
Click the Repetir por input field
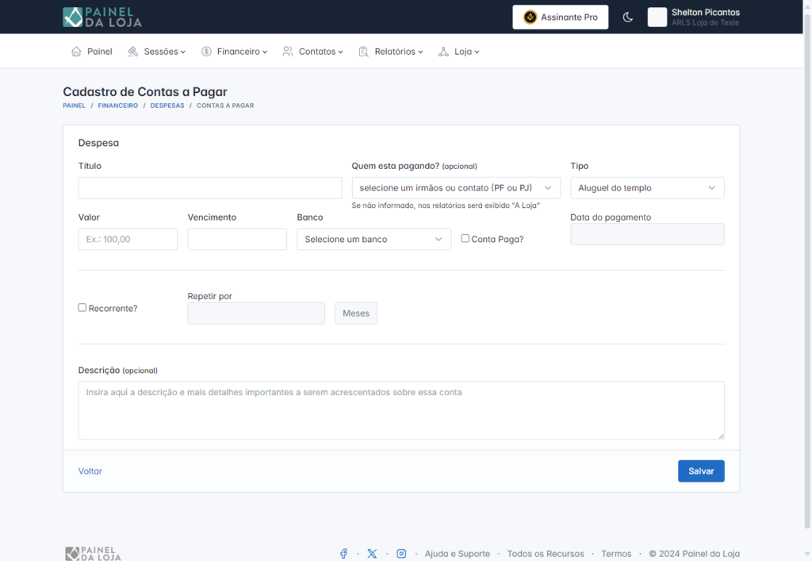[x=256, y=313]
